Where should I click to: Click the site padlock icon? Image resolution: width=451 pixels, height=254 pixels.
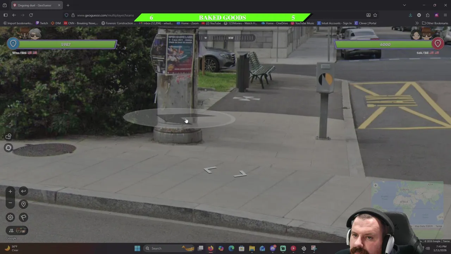73,15
